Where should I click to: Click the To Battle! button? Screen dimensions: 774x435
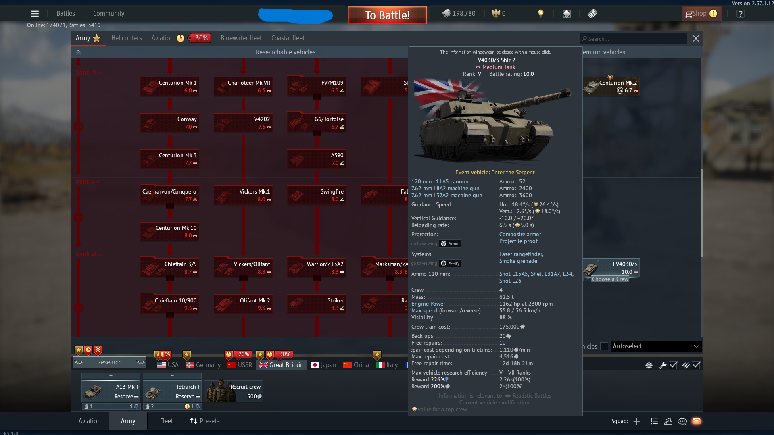(387, 15)
